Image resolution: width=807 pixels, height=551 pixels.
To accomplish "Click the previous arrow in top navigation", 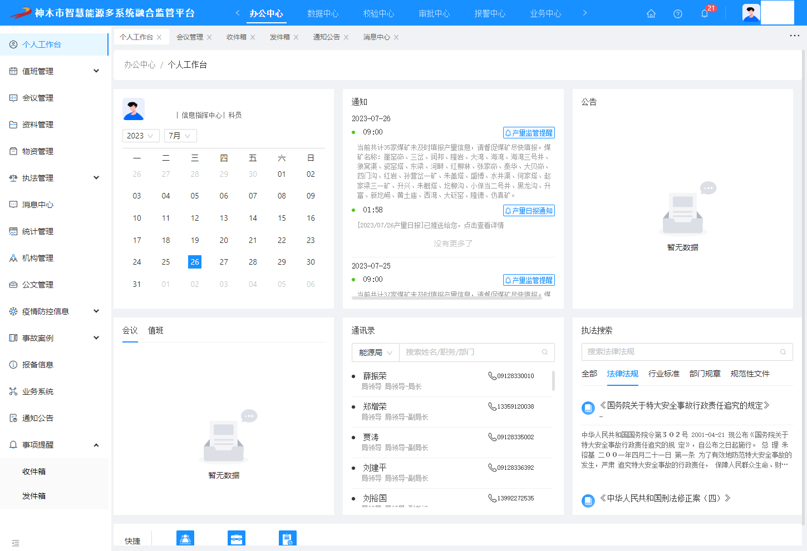I will tap(238, 13).
